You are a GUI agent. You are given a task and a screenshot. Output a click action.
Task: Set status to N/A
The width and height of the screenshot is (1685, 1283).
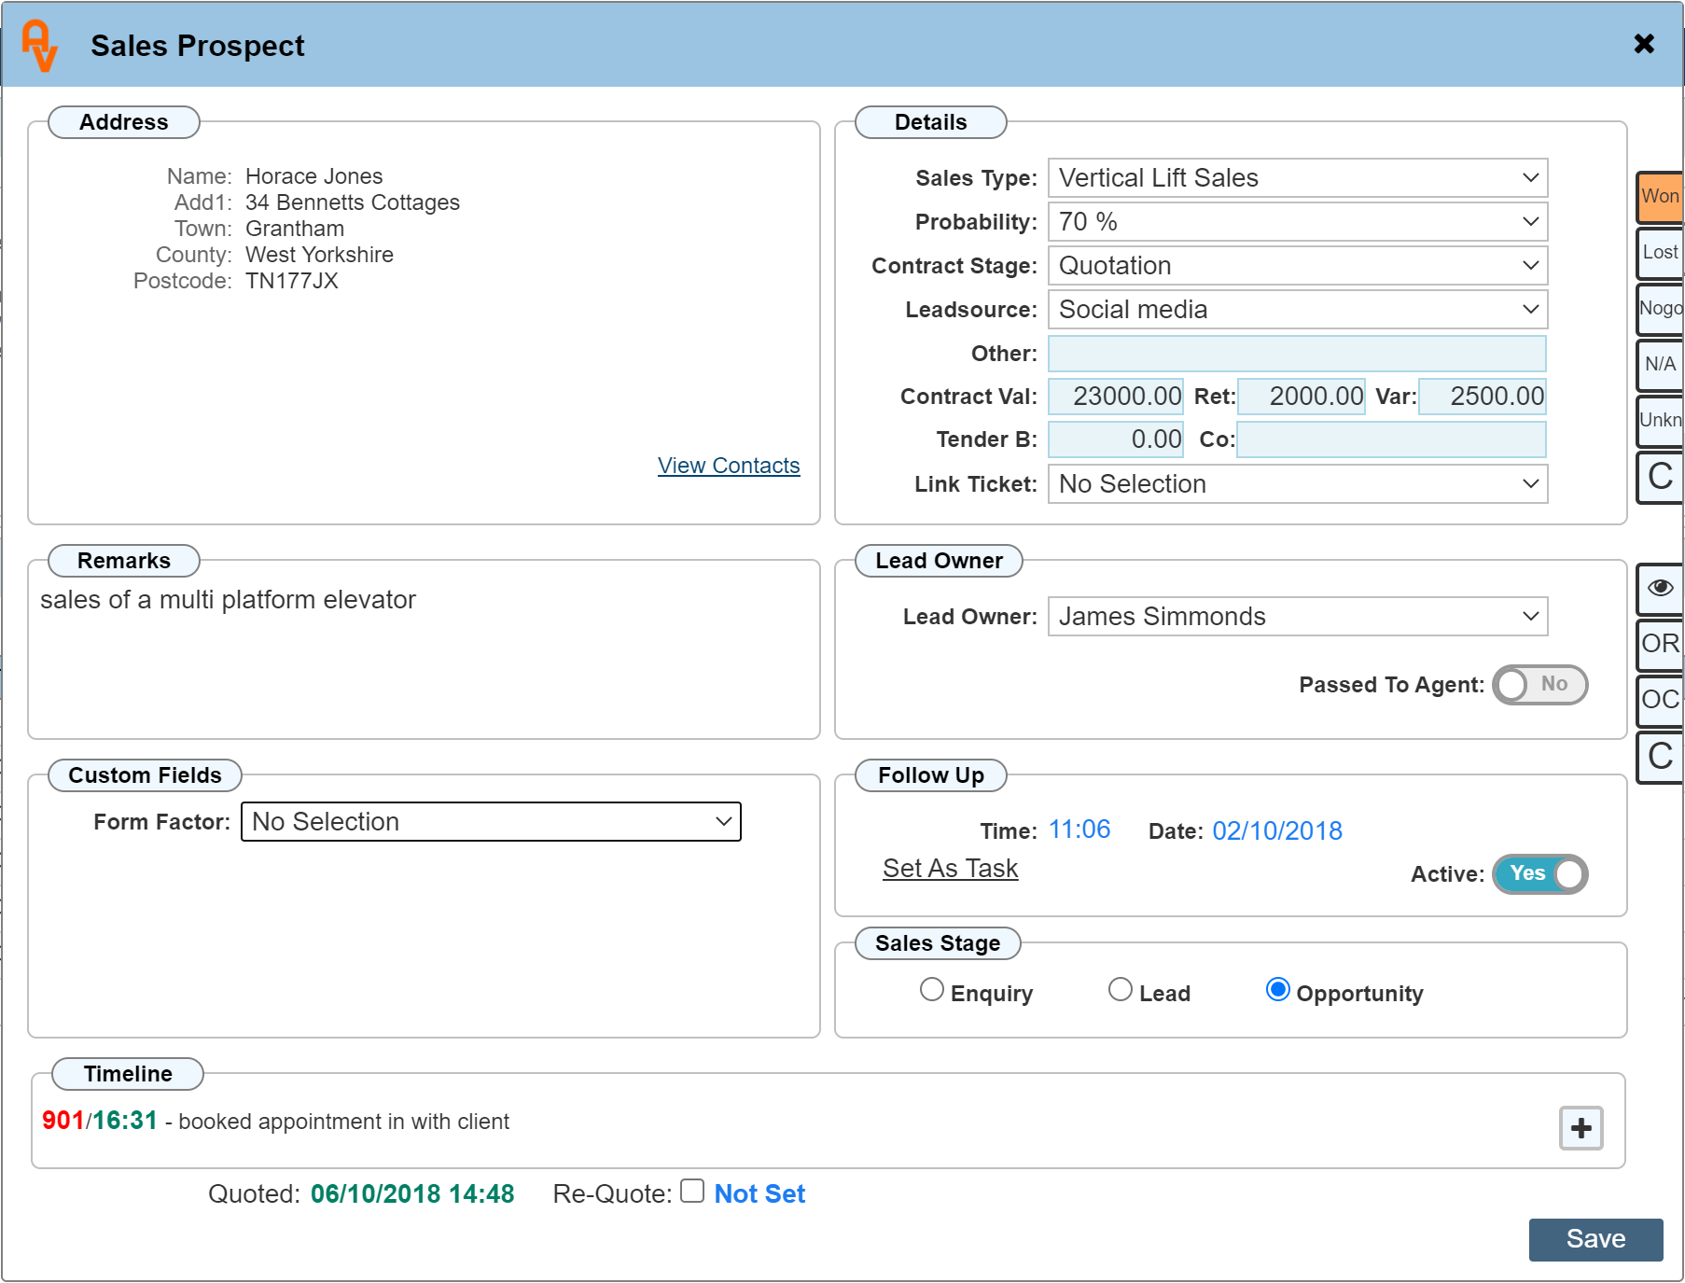coord(1660,364)
